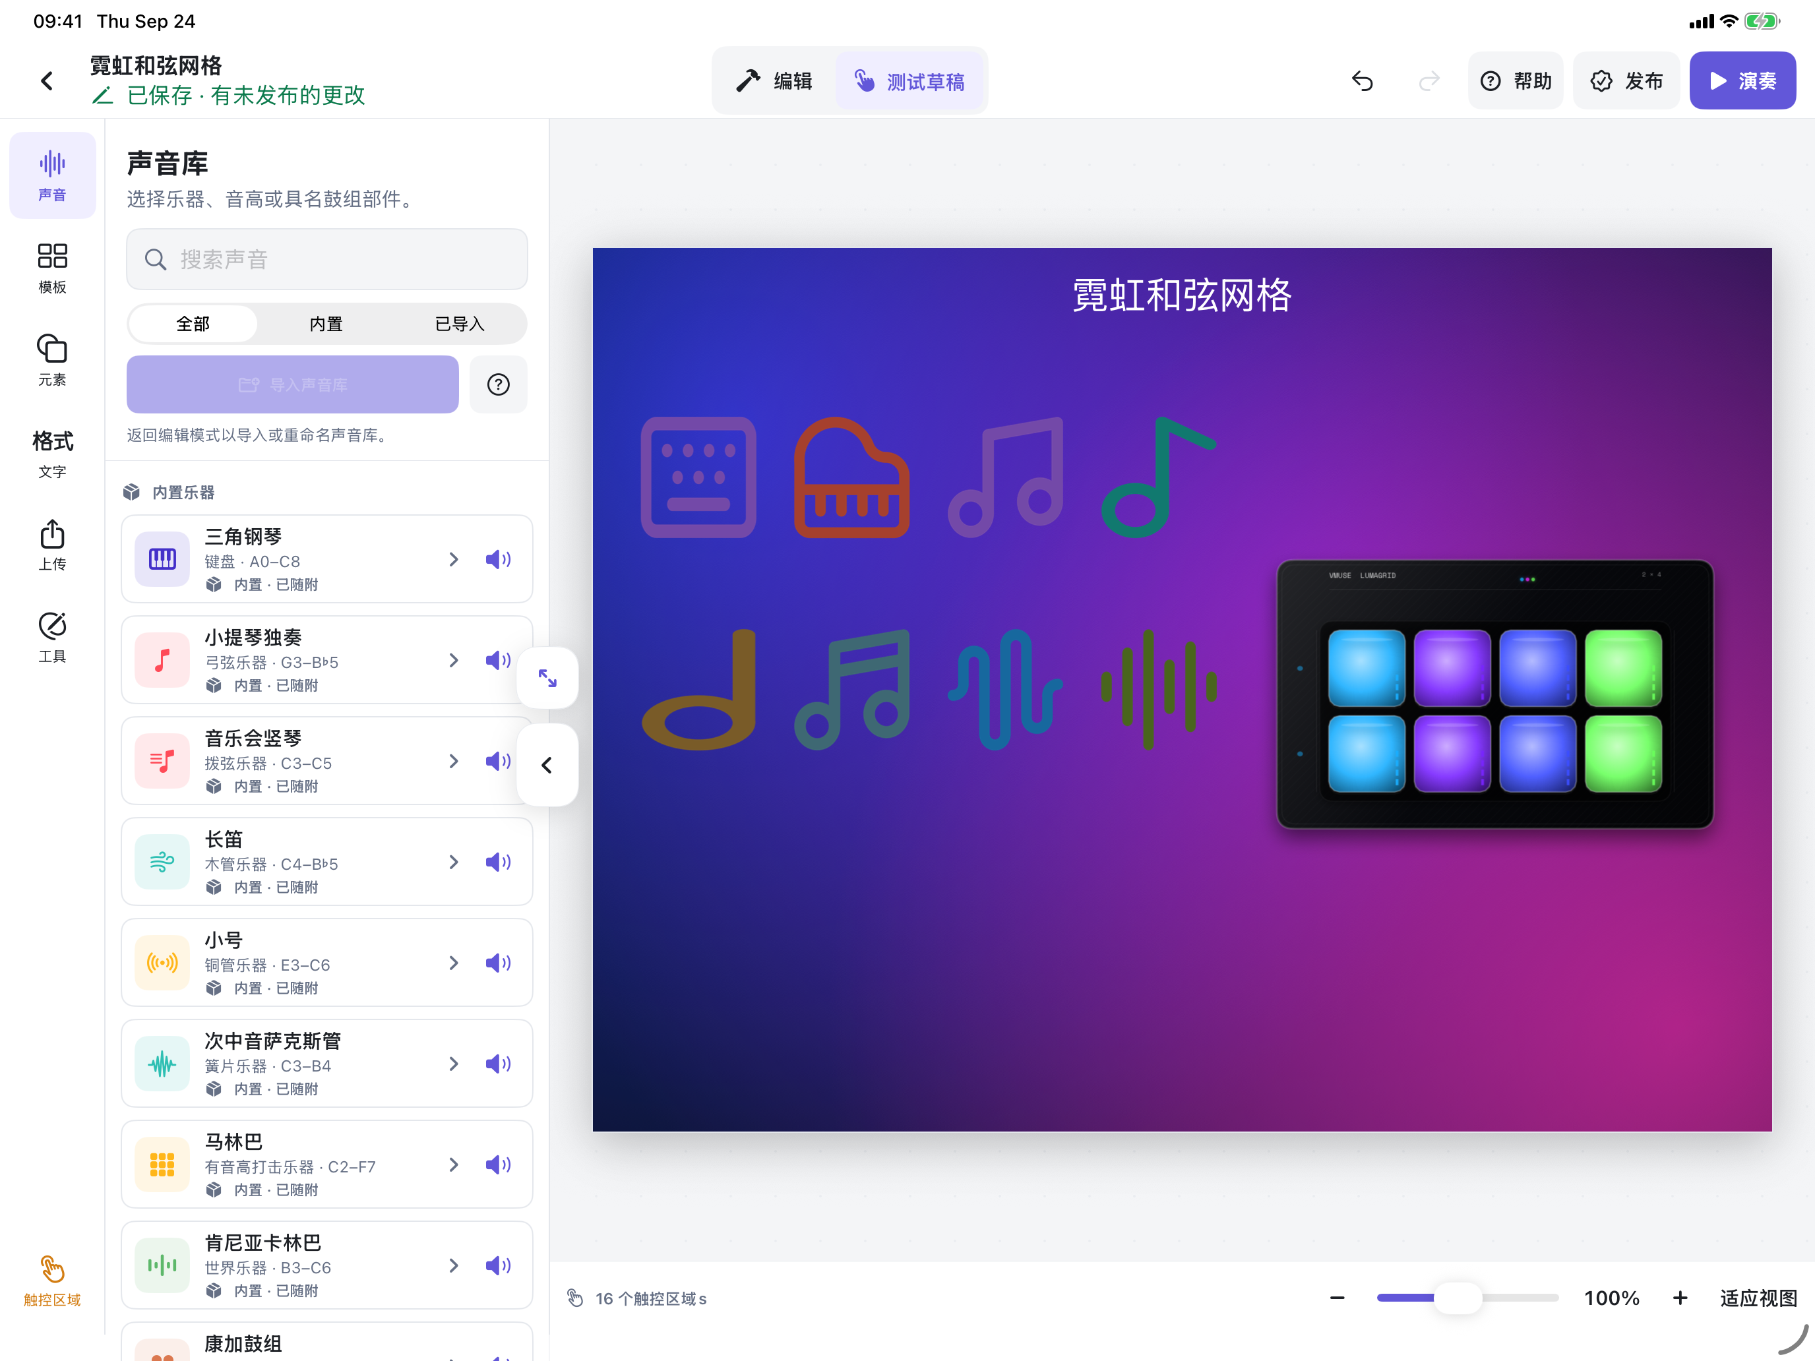The width and height of the screenshot is (1815, 1361).
Task: Zoom out with the minus button
Action: pos(1337,1298)
